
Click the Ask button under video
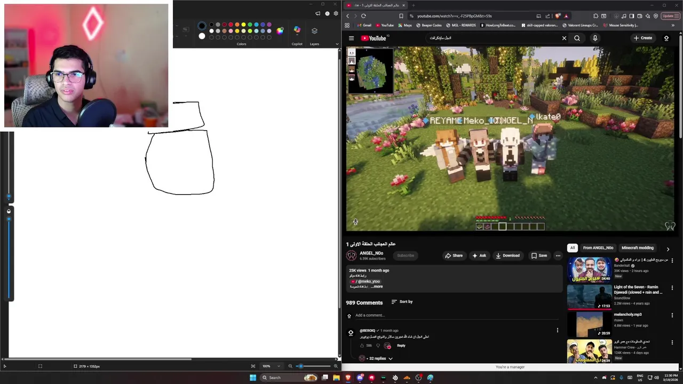pyautogui.click(x=479, y=255)
